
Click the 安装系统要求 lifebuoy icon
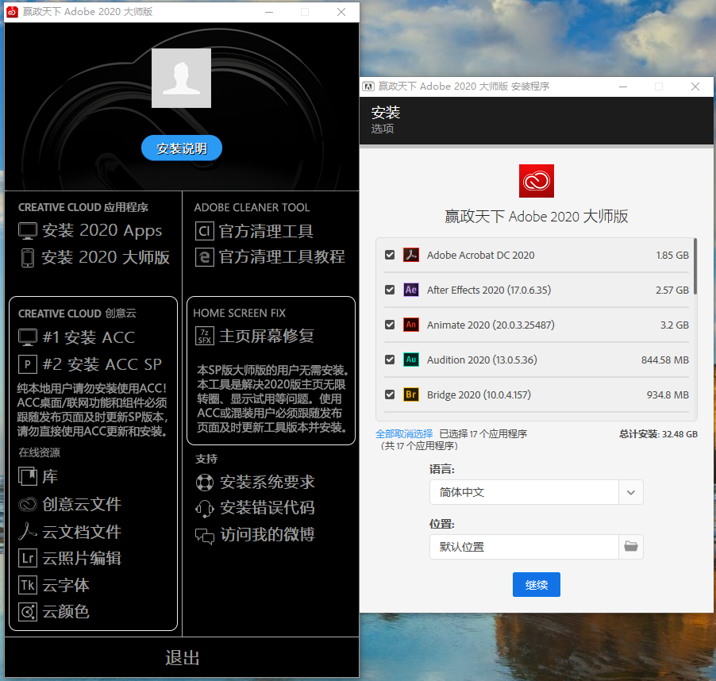tap(204, 483)
